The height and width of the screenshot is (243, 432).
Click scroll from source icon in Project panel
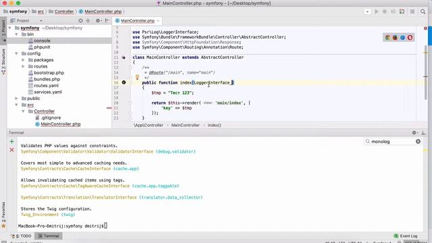point(80,21)
